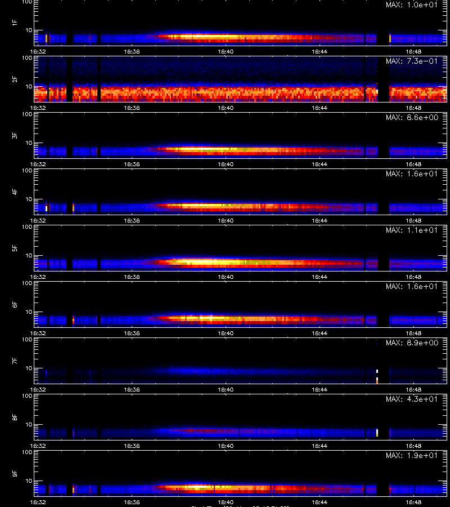This screenshot has height=507, width=450.
Task: Click the 100 y-axis label of panel 4F
Action: [27, 170]
